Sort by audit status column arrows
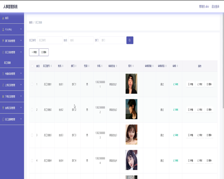Screen dimensions: 224x179 pyautogui.click(x=166, y=66)
